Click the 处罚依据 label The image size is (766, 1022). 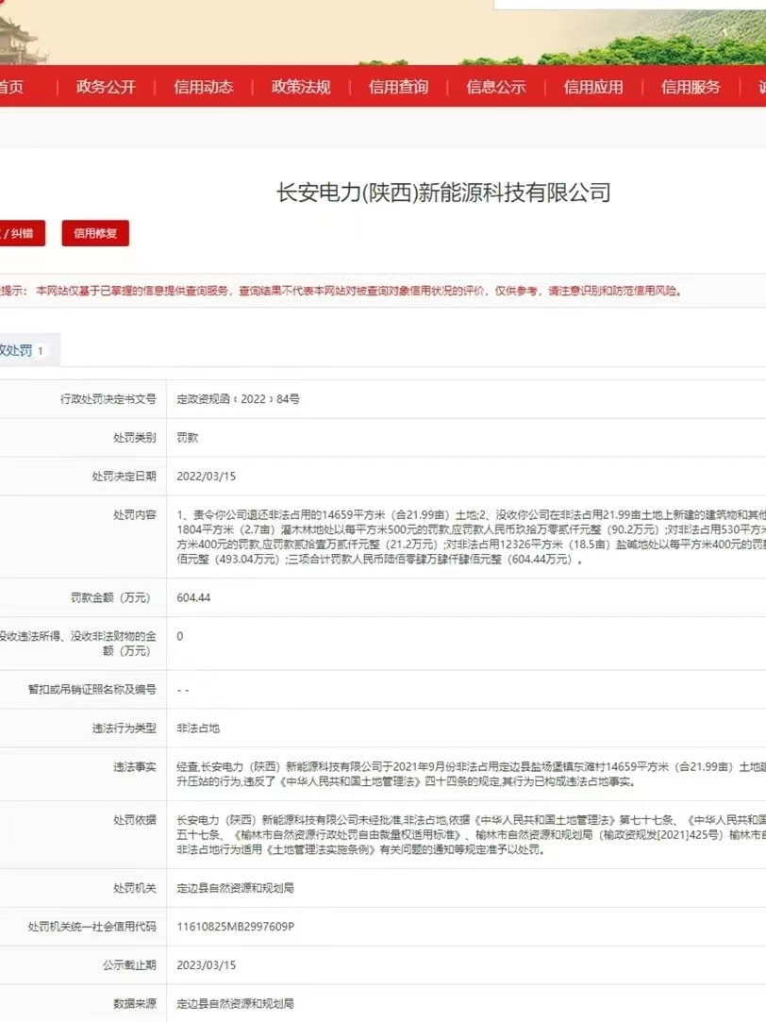tap(135, 820)
